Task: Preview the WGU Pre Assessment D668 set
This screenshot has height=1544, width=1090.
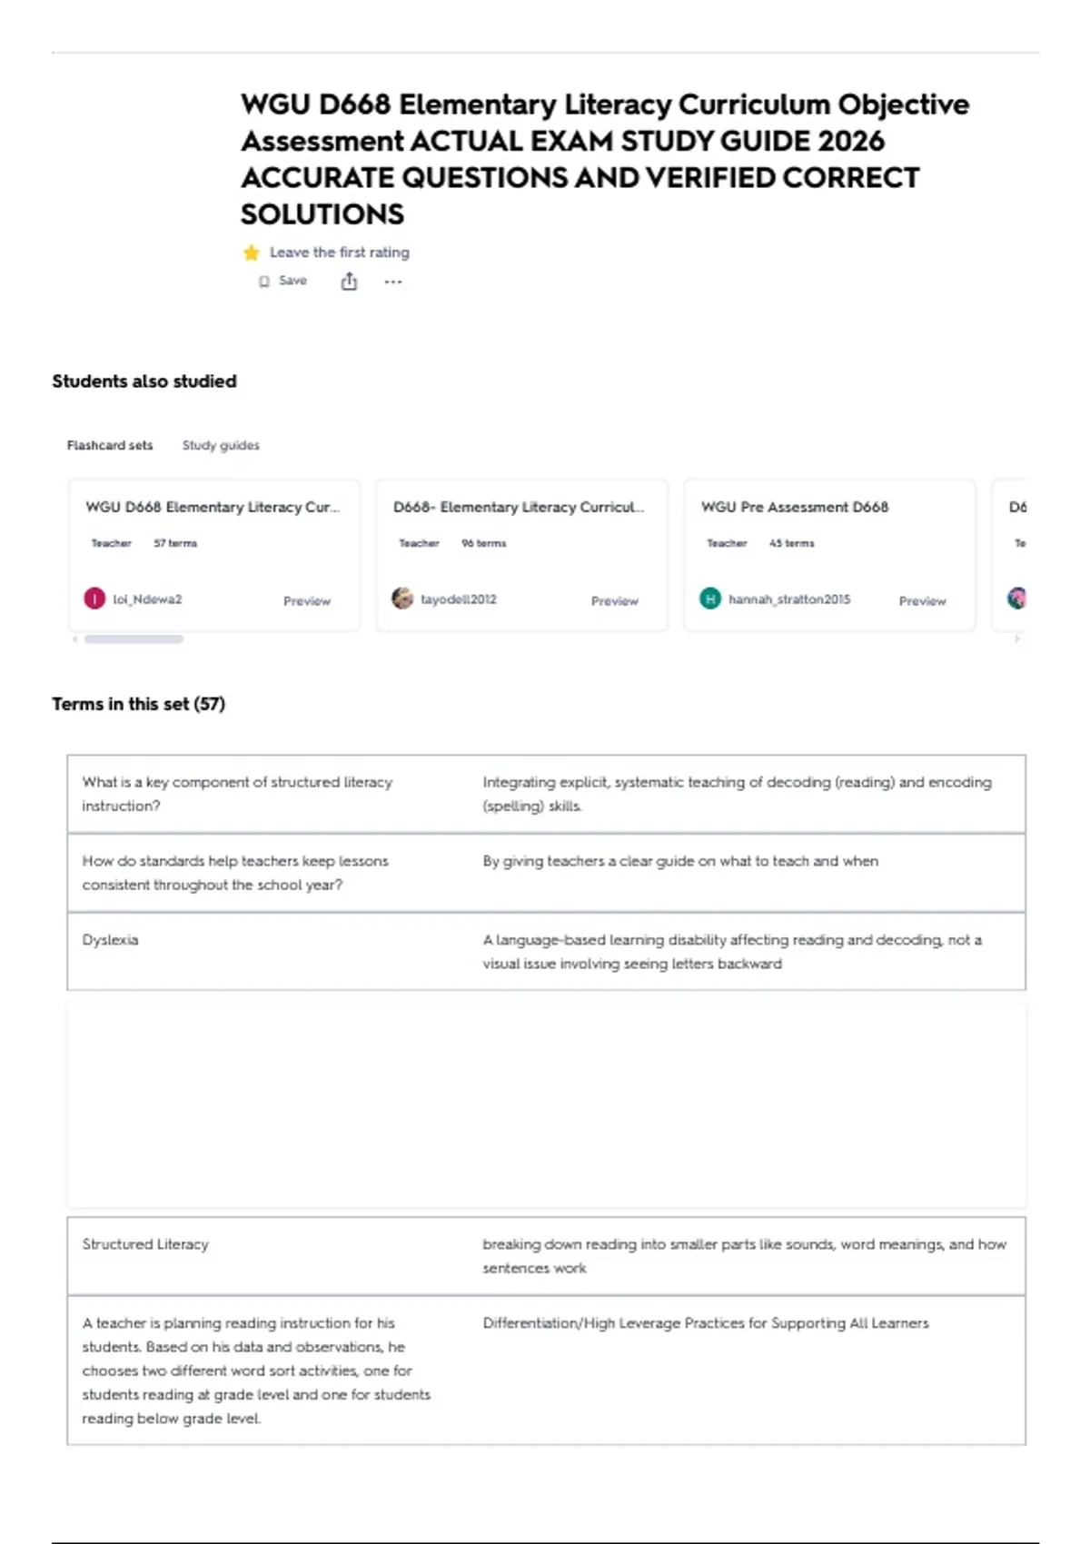Action: pyautogui.click(x=923, y=600)
